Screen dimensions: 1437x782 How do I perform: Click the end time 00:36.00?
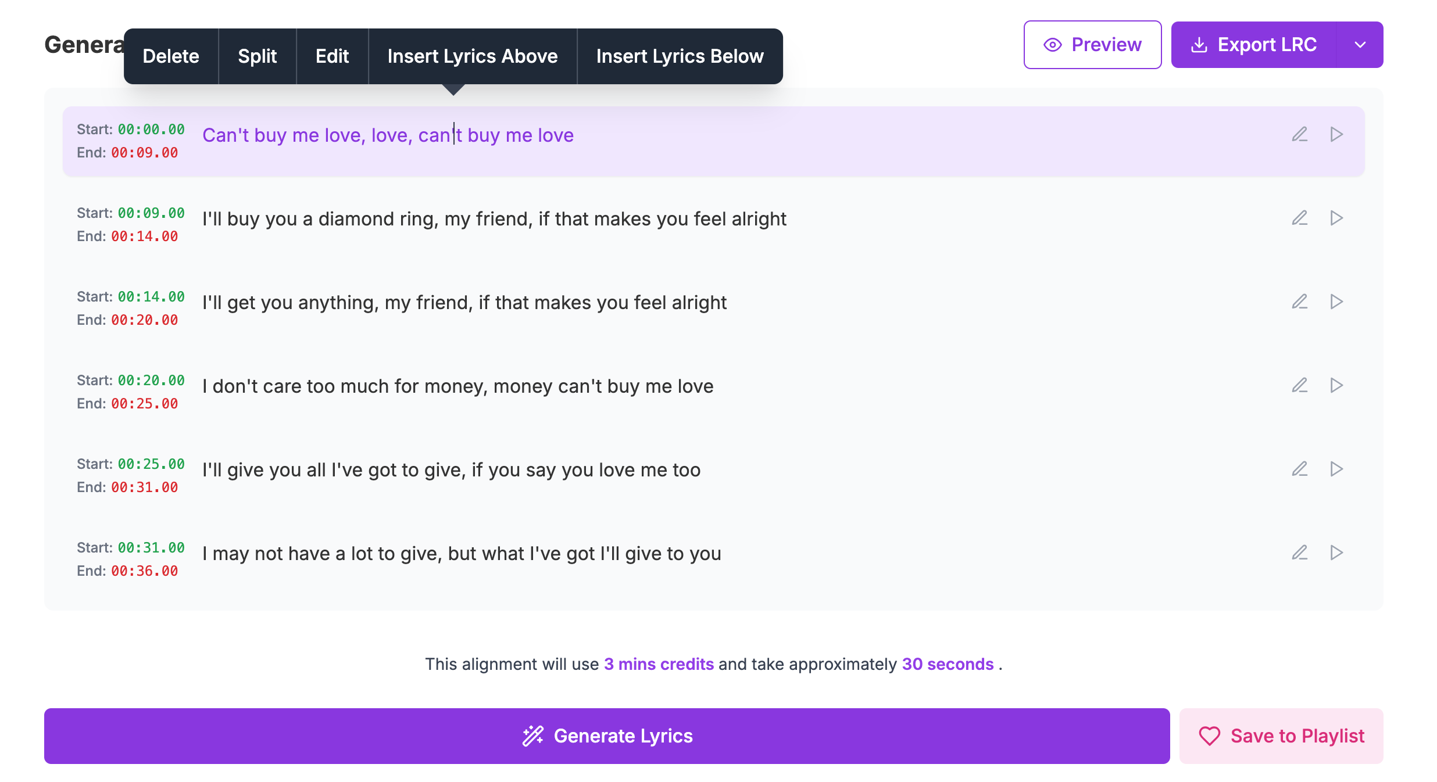coord(145,571)
